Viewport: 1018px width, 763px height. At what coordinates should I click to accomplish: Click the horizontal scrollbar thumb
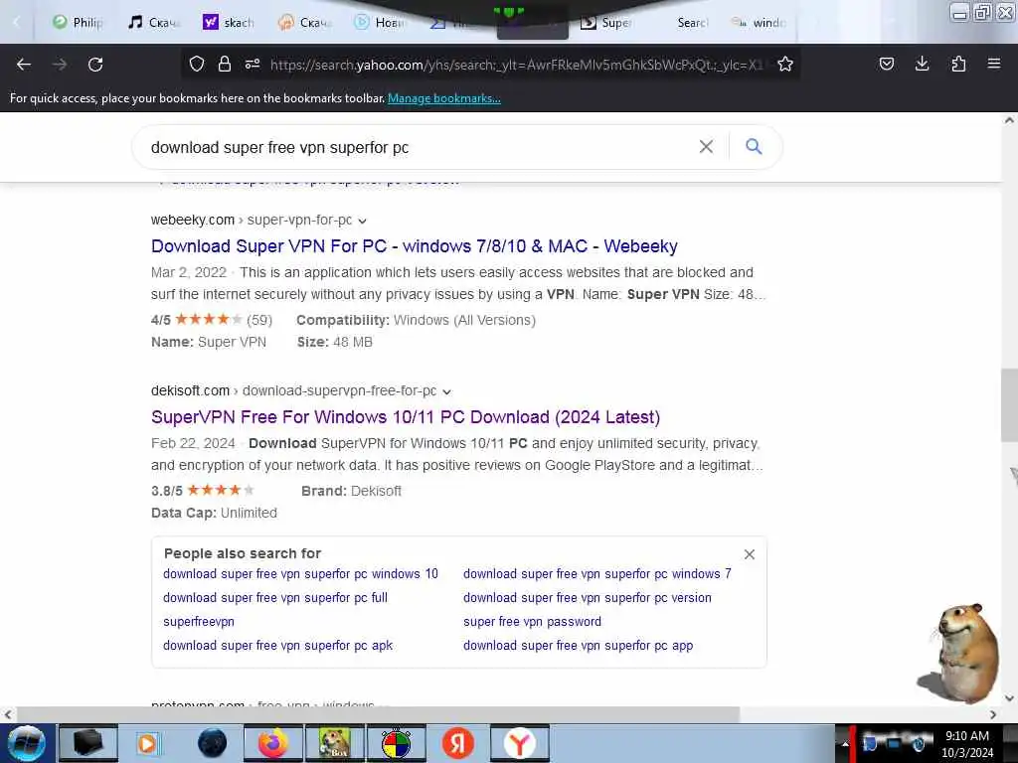click(x=378, y=714)
